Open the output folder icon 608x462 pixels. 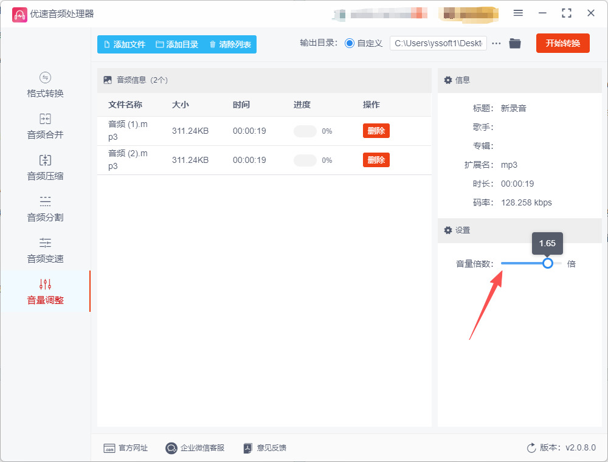[x=515, y=43]
